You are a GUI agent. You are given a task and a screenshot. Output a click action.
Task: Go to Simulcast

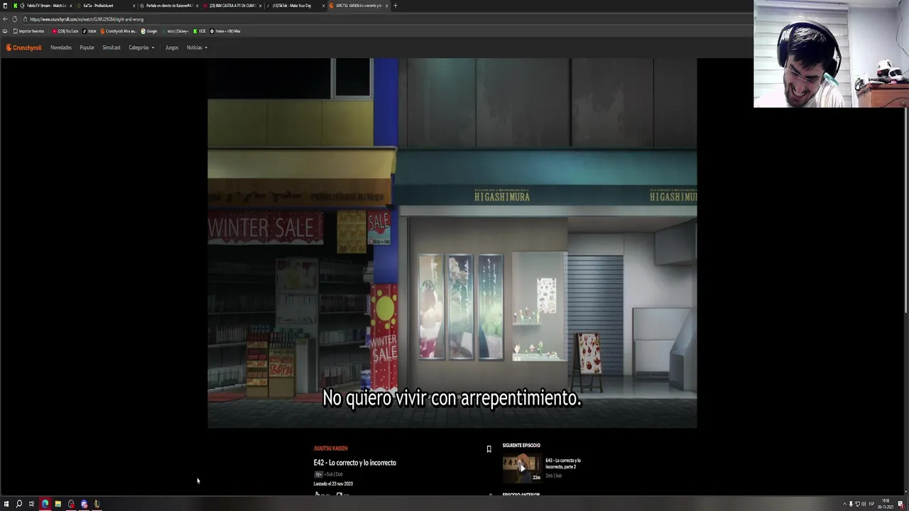[x=111, y=48]
